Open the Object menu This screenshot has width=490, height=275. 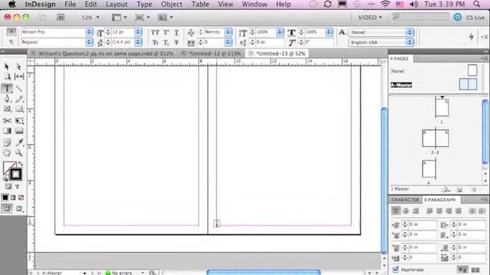pyautogui.click(x=171, y=5)
